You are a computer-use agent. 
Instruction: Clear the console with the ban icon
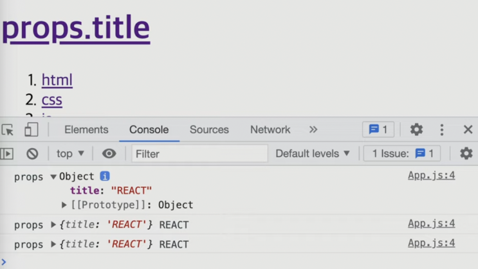(x=32, y=154)
